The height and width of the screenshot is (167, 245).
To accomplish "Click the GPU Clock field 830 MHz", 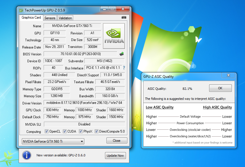I will point(52,110).
